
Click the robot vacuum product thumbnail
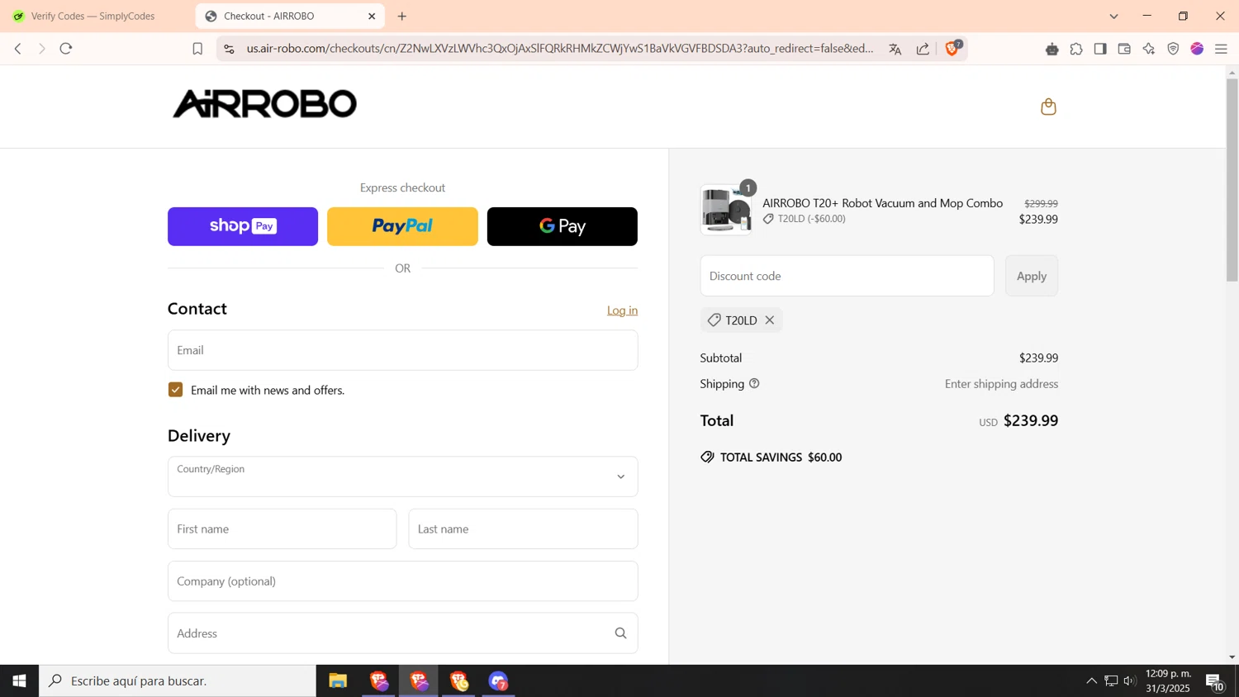(x=726, y=210)
